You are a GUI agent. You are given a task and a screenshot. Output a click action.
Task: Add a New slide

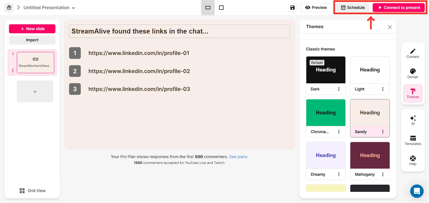[32, 29]
